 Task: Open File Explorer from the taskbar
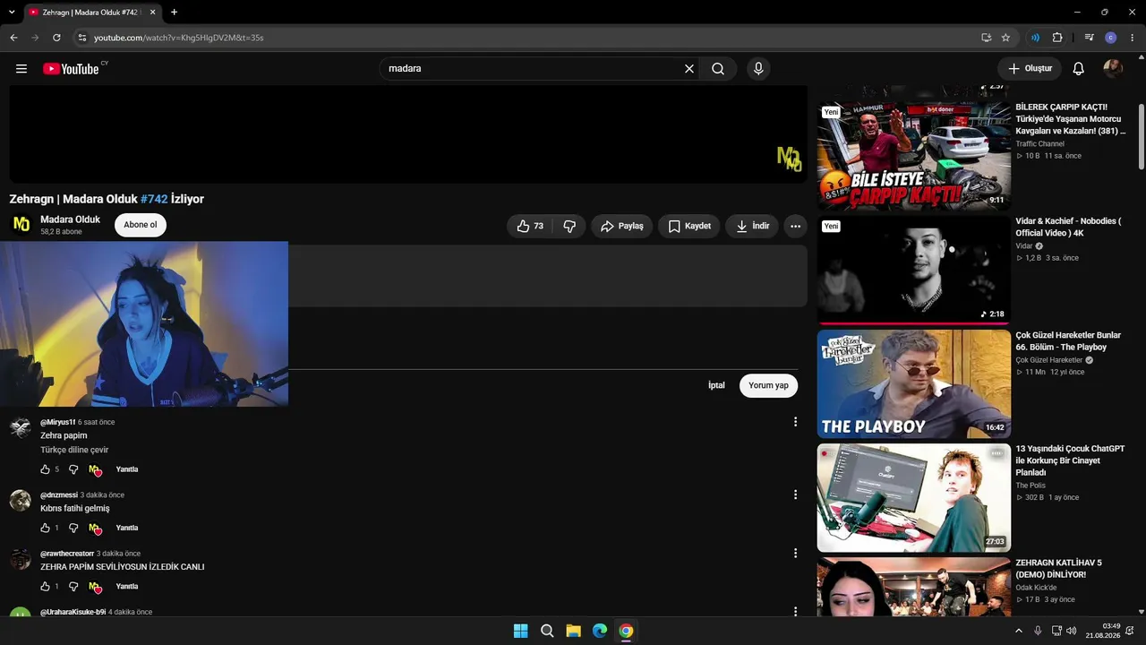[573, 631]
